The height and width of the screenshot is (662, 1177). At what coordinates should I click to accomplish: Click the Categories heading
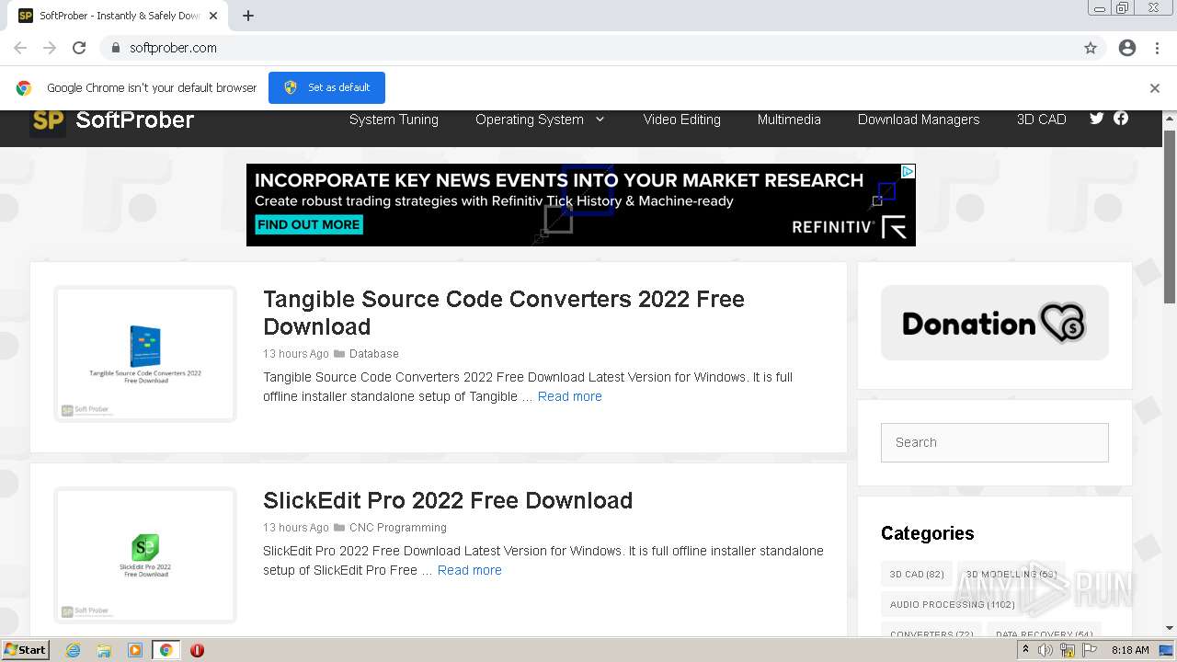(x=927, y=533)
